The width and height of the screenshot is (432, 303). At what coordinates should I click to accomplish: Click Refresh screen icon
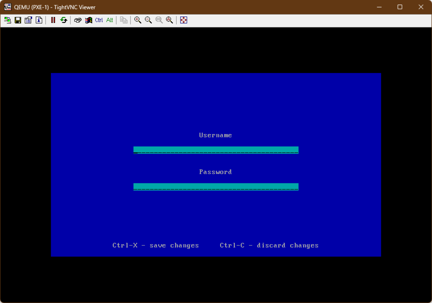pos(64,20)
